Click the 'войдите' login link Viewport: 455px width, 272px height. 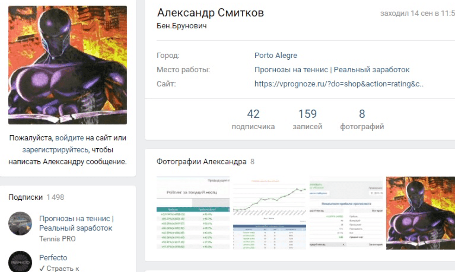[69, 138]
